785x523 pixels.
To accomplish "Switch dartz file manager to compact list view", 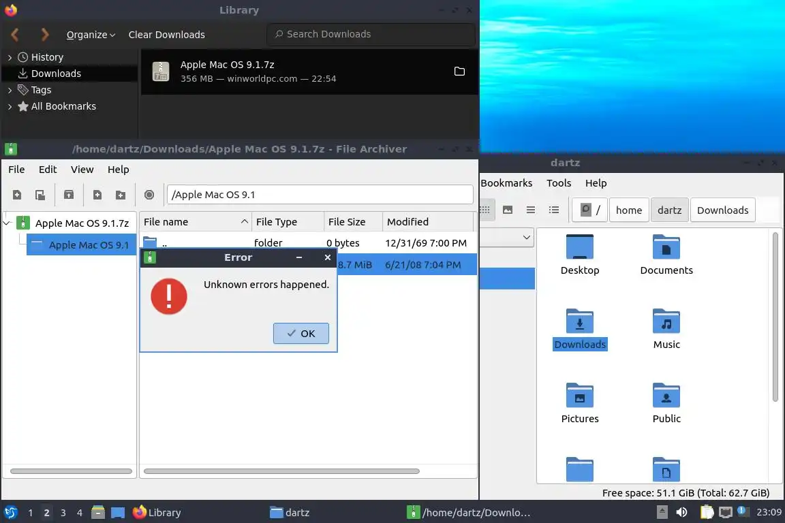I will (x=531, y=210).
